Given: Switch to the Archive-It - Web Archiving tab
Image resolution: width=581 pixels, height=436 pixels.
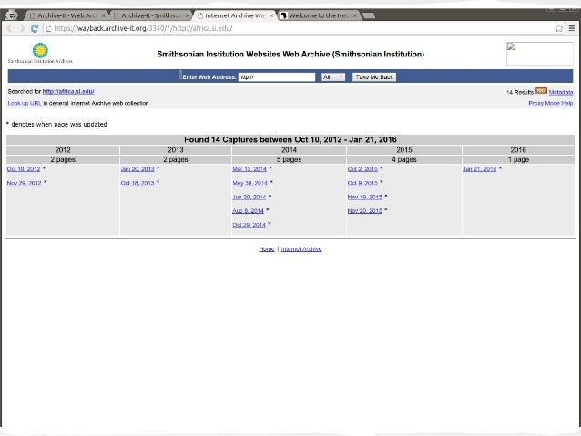Looking at the screenshot, I should pyautogui.click(x=66, y=15).
